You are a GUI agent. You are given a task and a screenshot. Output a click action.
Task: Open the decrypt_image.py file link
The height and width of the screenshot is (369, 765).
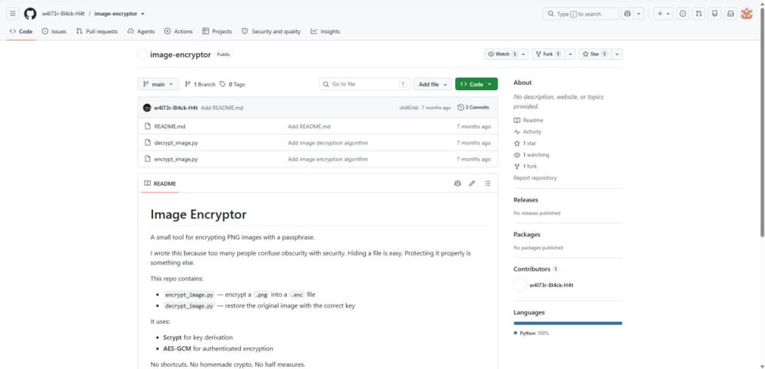(176, 143)
